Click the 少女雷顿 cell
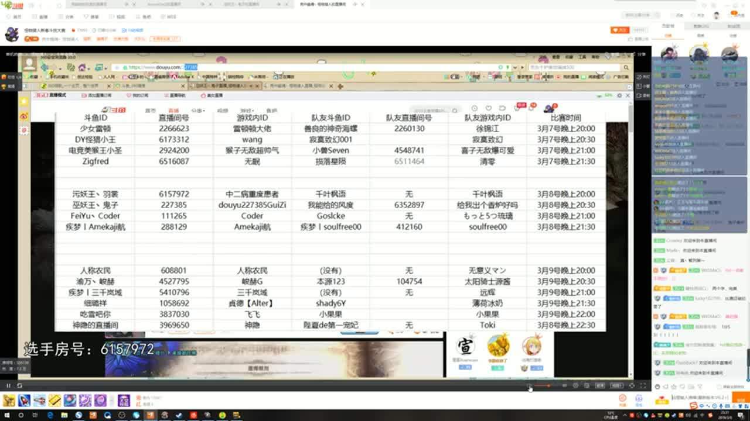Image resolution: width=750 pixels, height=421 pixels. (x=96, y=129)
